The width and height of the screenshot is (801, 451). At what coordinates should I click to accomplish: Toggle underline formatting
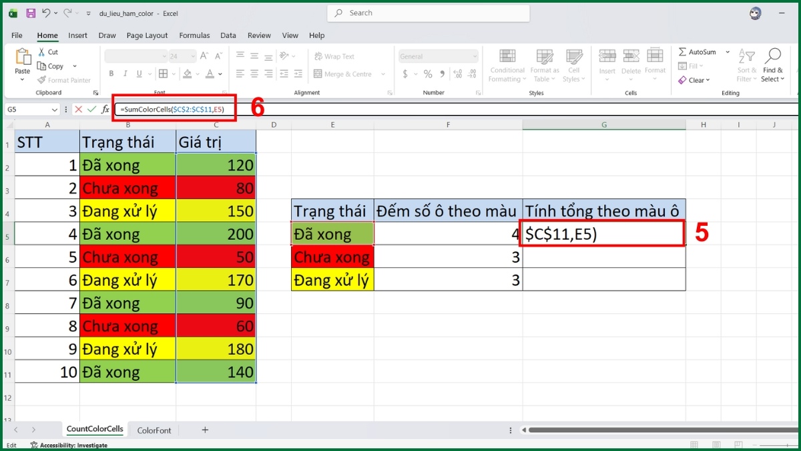tap(139, 73)
